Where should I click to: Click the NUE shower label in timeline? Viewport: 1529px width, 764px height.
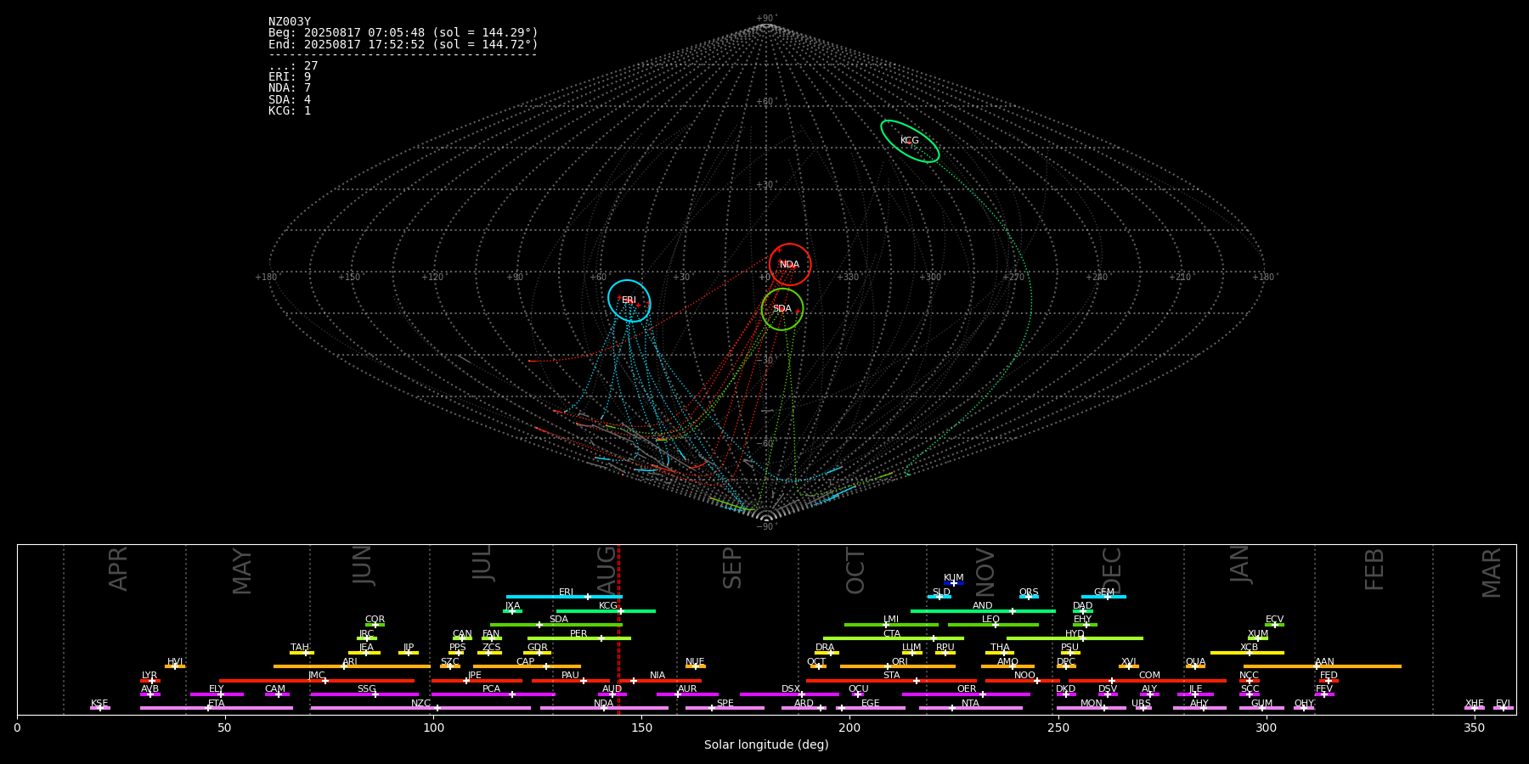coord(695,662)
